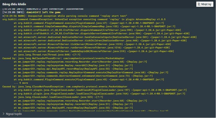Click the 'DedicatedServer.tickChildren' trace line
The height and width of the screenshot is (118, 216).
tap(100, 41)
